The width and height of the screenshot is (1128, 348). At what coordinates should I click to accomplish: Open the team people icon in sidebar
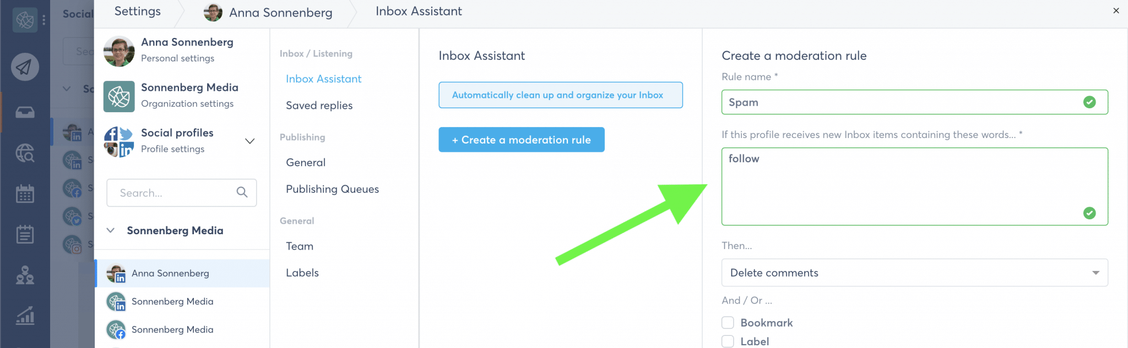point(25,275)
